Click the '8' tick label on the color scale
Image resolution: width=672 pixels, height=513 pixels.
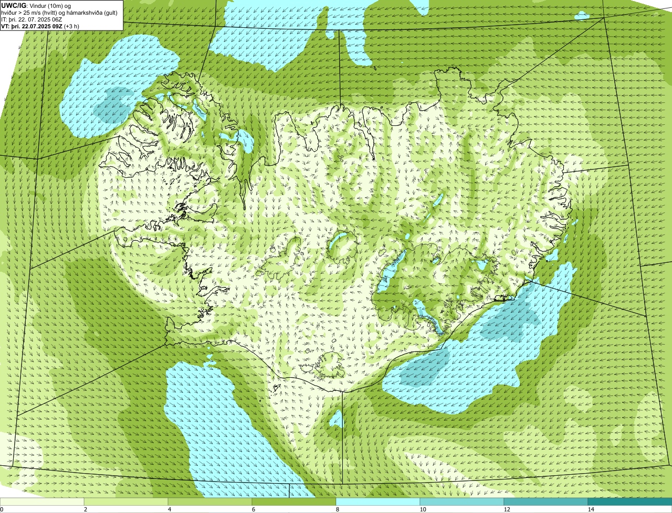337,509
